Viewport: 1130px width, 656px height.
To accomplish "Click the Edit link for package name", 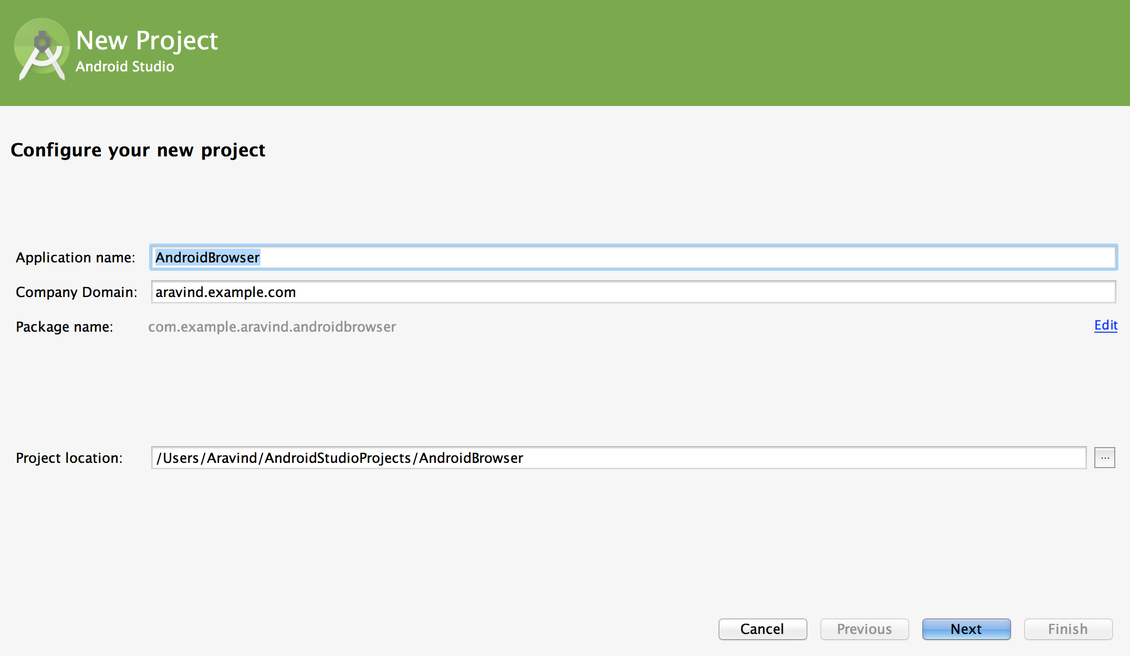I will [x=1105, y=325].
